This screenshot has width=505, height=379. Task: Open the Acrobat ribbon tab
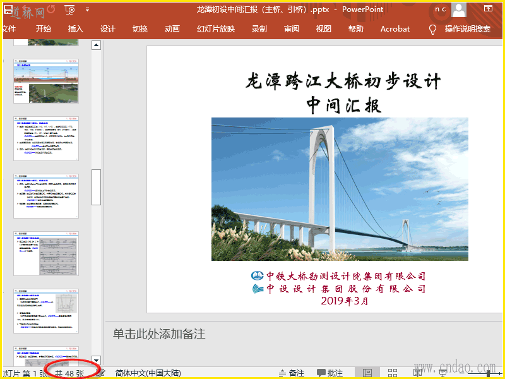click(x=395, y=28)
